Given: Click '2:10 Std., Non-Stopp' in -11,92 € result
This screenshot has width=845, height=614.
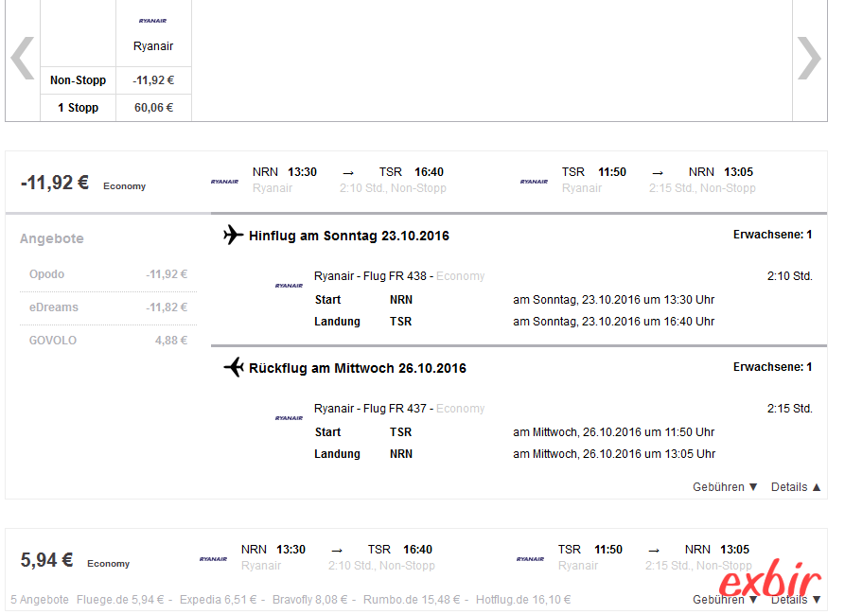Looking at the screenshot, I should [x=393, y=188].
